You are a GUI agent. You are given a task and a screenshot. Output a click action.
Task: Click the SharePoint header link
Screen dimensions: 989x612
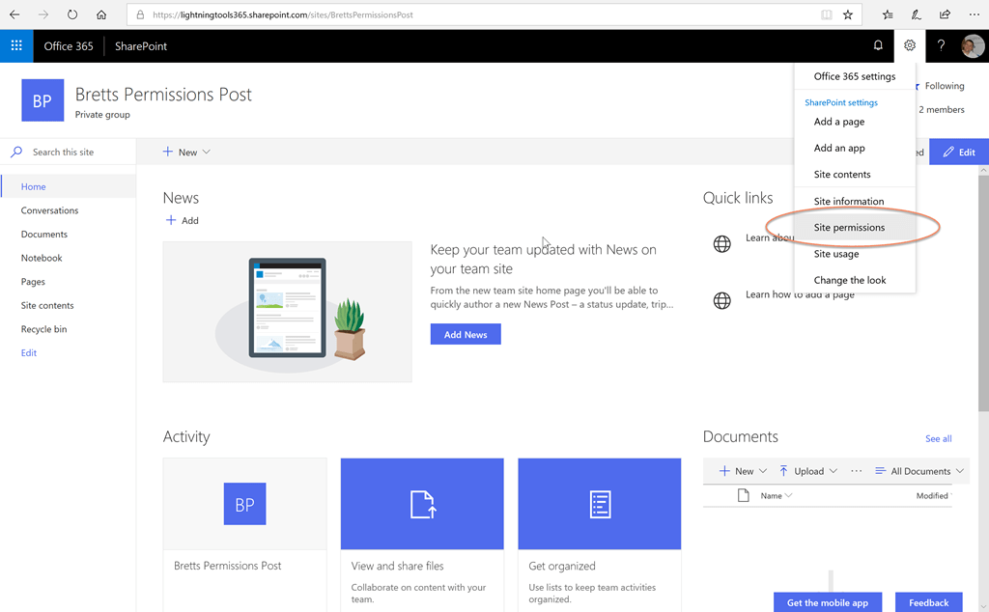pyautogui.click(x=141, y=46)
